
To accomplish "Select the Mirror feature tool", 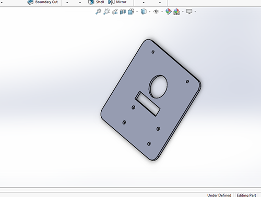I will (x=117, y=2).
